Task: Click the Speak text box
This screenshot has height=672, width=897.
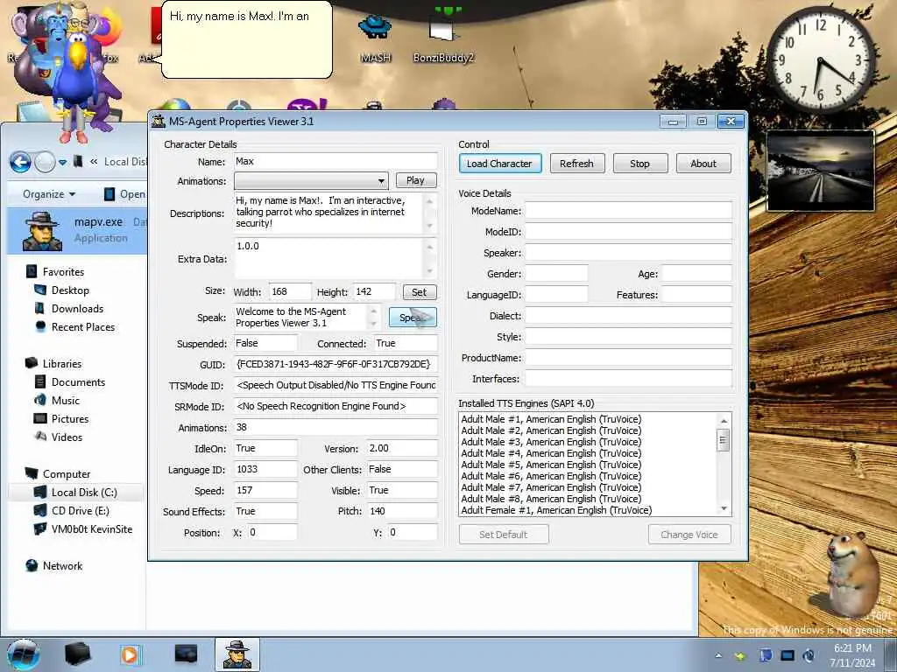Action: 301,317
